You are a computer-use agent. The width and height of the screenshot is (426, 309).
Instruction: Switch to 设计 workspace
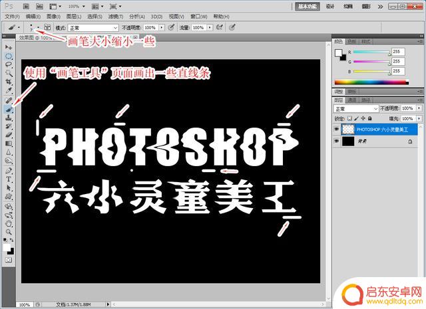pyautogui.click(x=330, y=6)
